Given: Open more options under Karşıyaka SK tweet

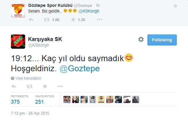Looking at the screenshot, I should click(60, 86).
